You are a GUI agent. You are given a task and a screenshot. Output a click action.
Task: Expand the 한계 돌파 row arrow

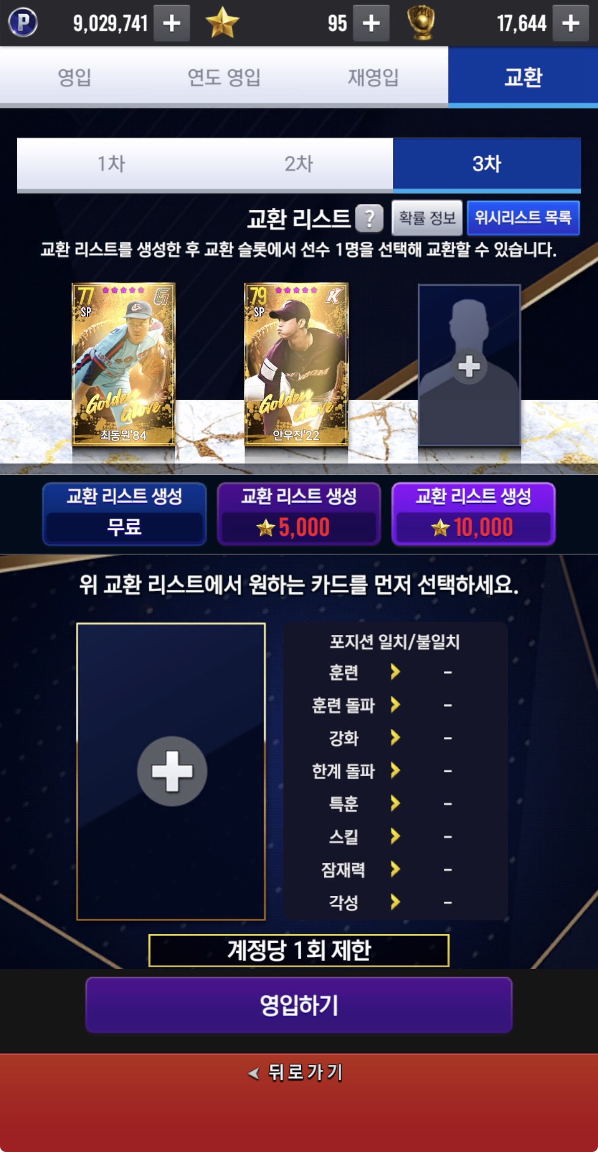pyautogui.click(x=395, y=771)
